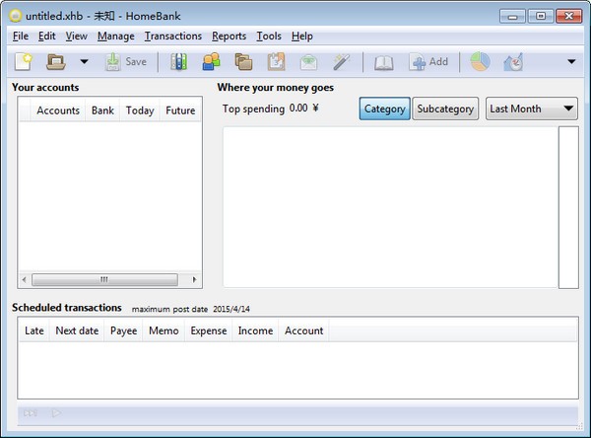The height and width of the screenshot is (438, 591).
Task: Toggle the Subcategory view button
Action: pos(444,109)
